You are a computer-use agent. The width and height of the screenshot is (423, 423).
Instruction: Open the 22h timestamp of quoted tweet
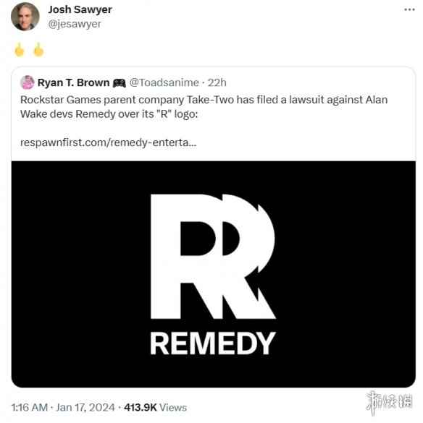(217, 83)
